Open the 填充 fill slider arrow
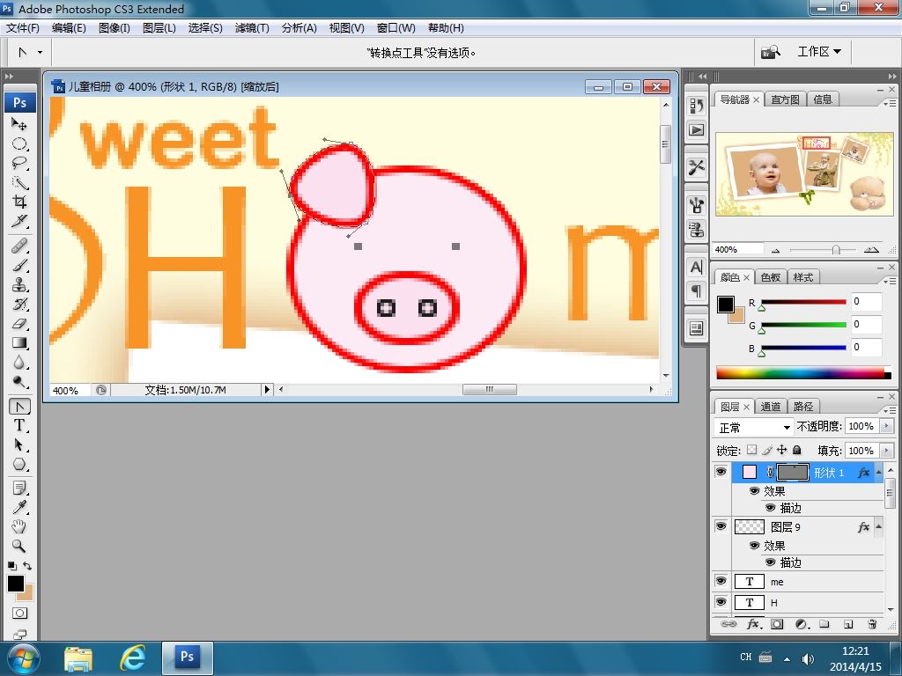Image resolution: width=902 pixels, height=676 pixels. point(886,451)
